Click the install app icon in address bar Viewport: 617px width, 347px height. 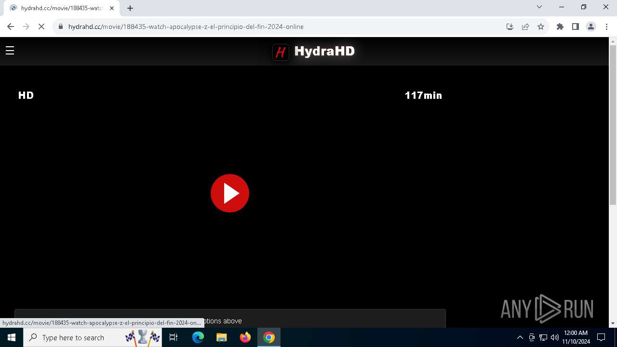click(x=510, y=27)
